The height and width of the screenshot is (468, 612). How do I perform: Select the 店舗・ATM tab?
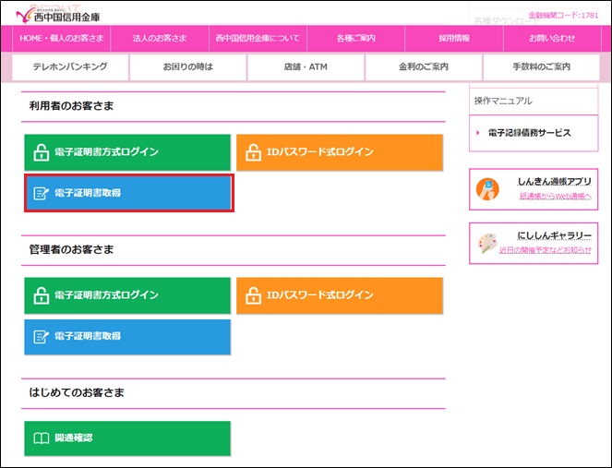click(x=306, y=67)
